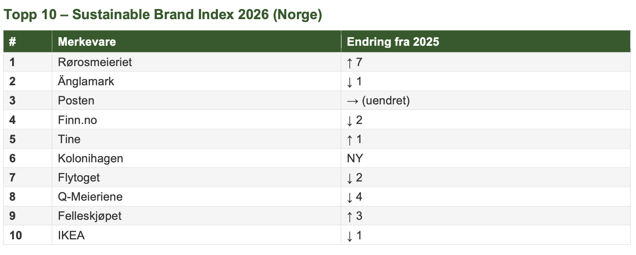Click the Felleskjøpet brand cell
636x255 pixels.
pos(89,216)
